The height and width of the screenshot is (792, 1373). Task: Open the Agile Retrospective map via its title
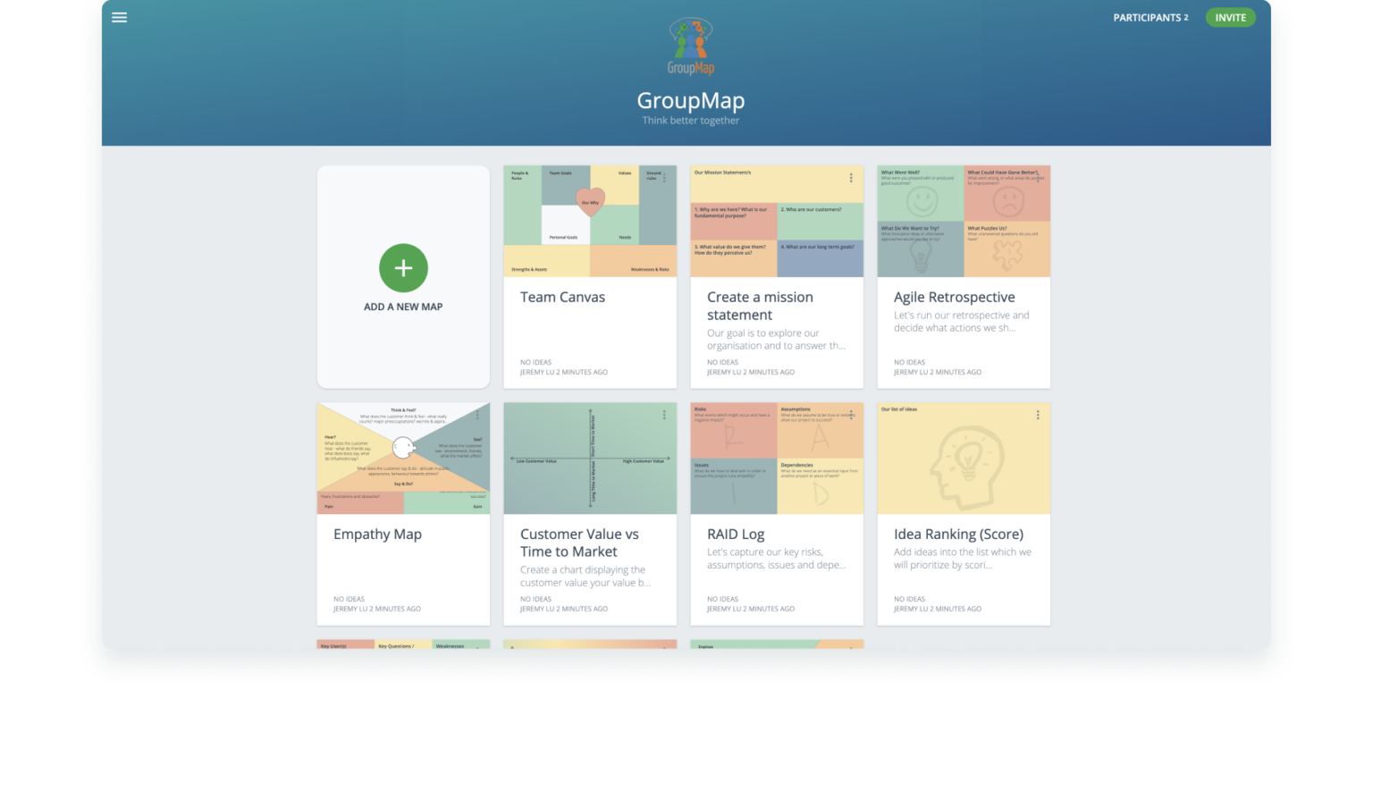tap(954, 297)
